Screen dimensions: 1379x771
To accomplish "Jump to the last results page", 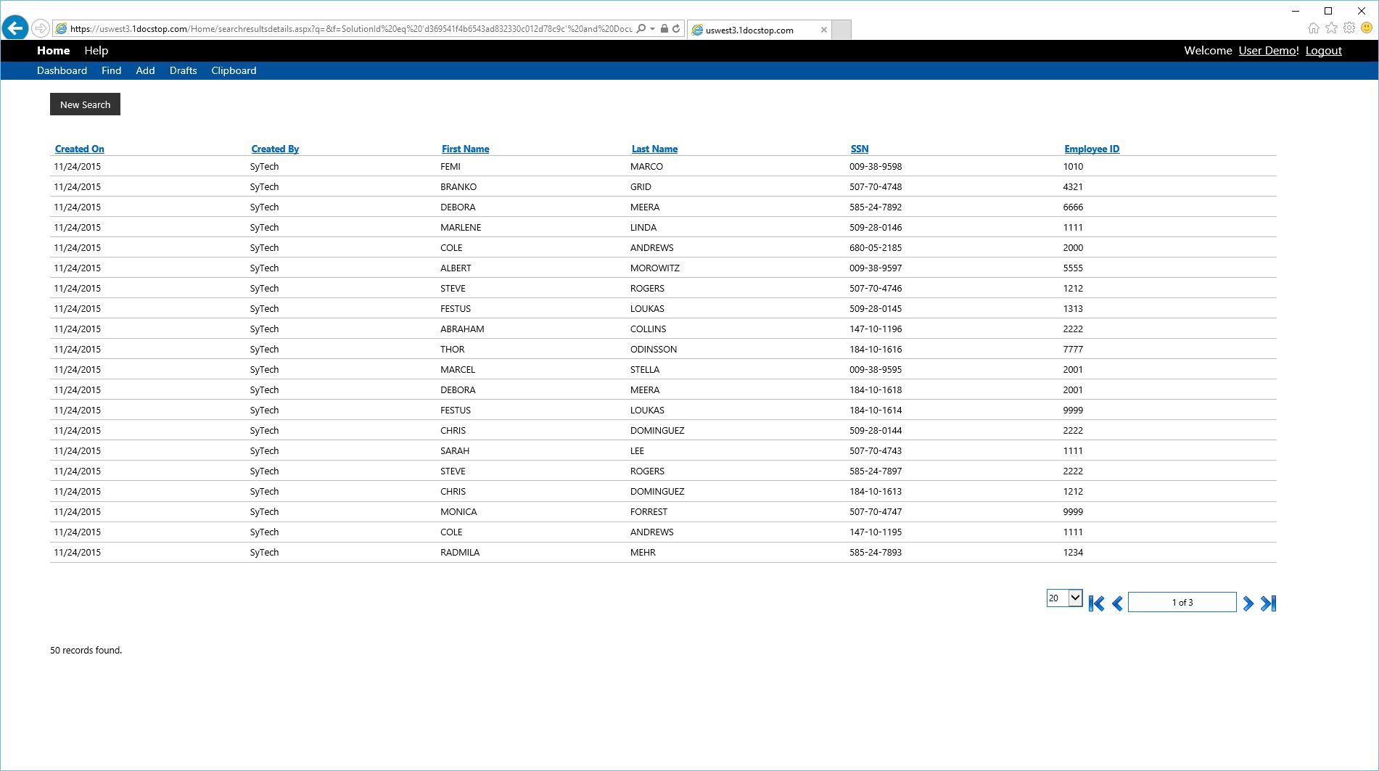I will (x=1268, y=603).
